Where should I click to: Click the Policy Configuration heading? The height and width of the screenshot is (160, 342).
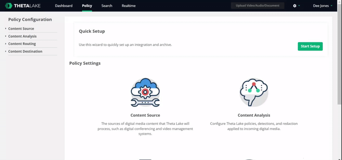(x=30, y=19)
